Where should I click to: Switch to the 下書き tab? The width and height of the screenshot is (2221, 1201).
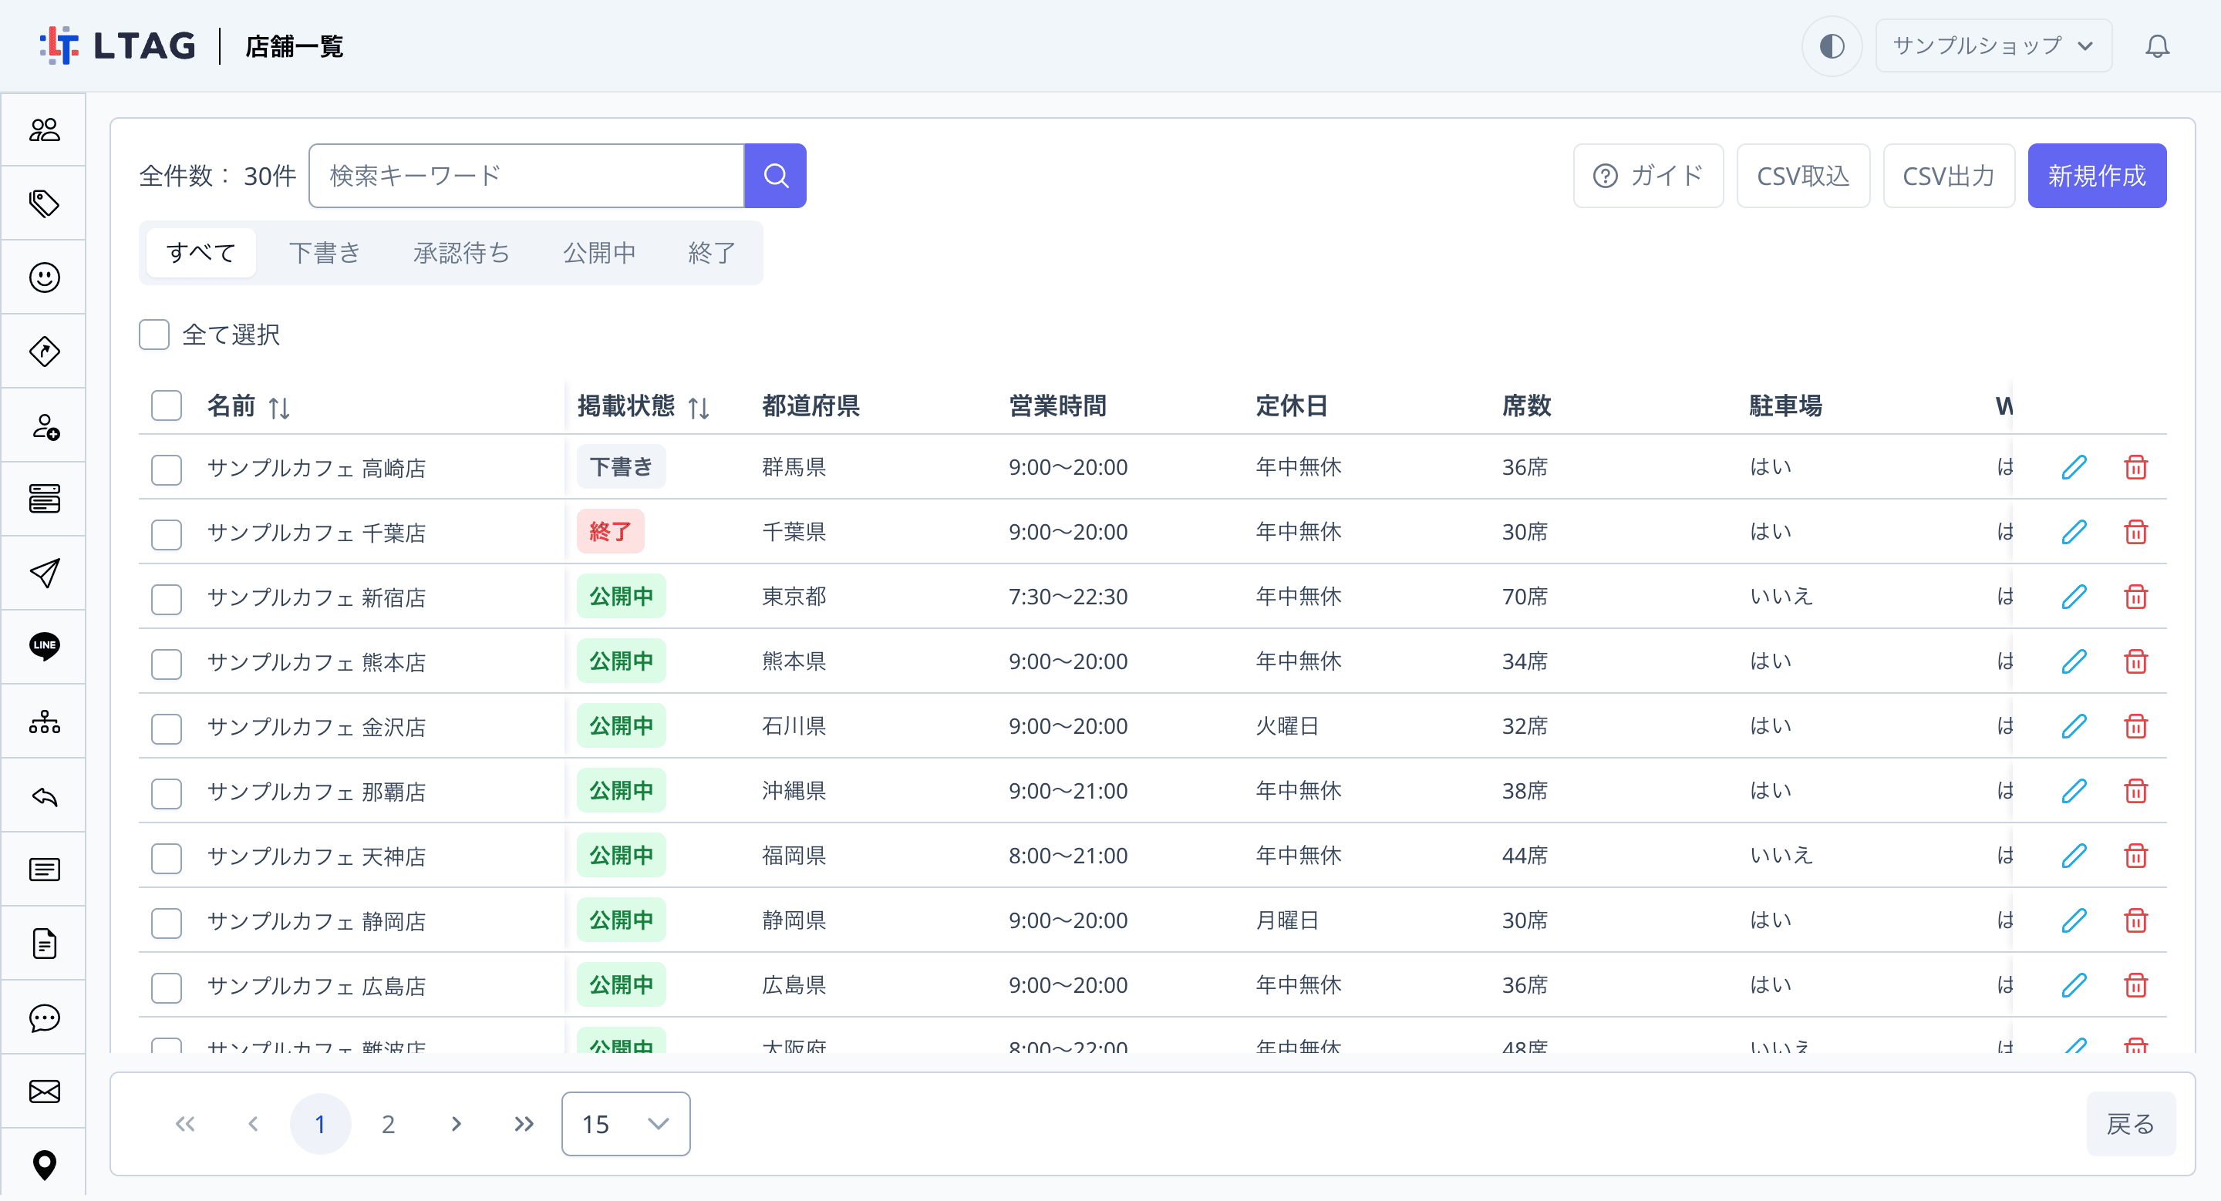coord(324,252)
